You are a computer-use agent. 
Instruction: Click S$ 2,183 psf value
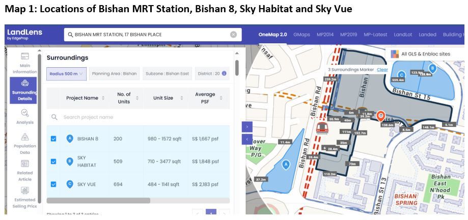pos(205,184)
